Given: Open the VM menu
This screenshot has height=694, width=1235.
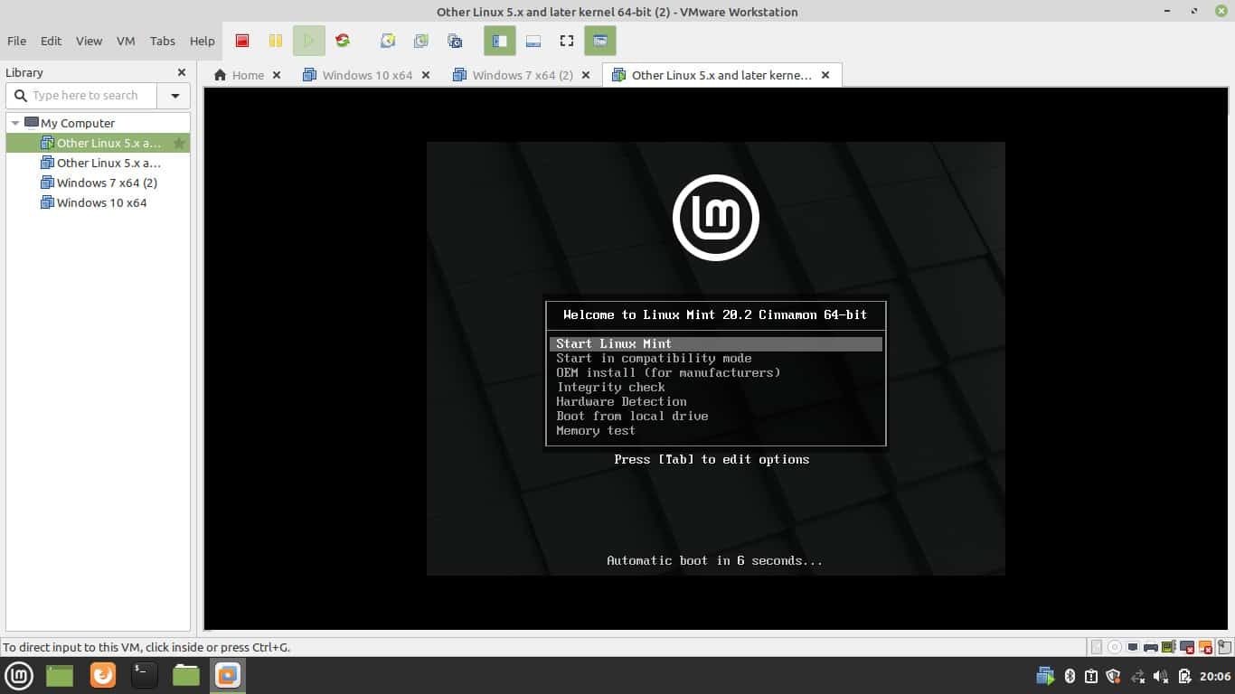Looking at the screenshot, I should click(x=126, y=41).
